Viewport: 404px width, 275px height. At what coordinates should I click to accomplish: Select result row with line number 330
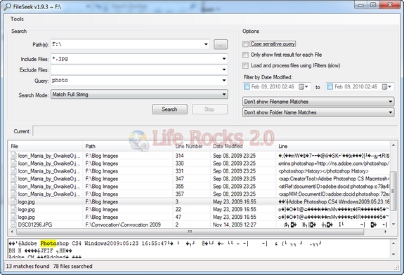[x=200, y=163]
